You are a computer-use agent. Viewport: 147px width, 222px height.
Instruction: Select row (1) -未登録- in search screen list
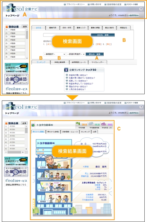coord(15,30)
